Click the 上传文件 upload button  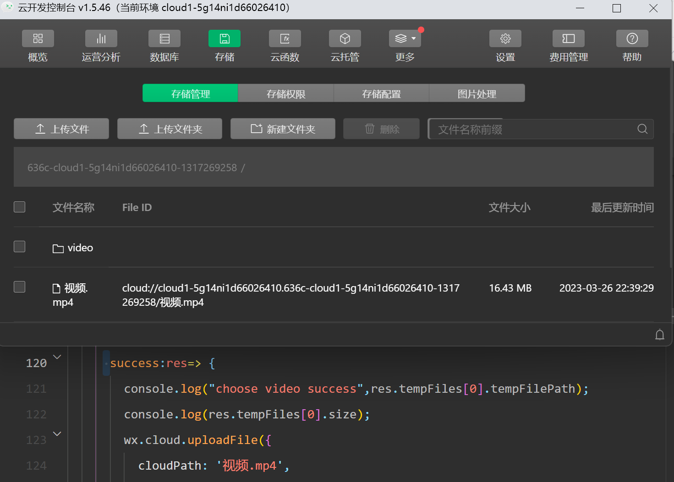click(x=61, y=129)
